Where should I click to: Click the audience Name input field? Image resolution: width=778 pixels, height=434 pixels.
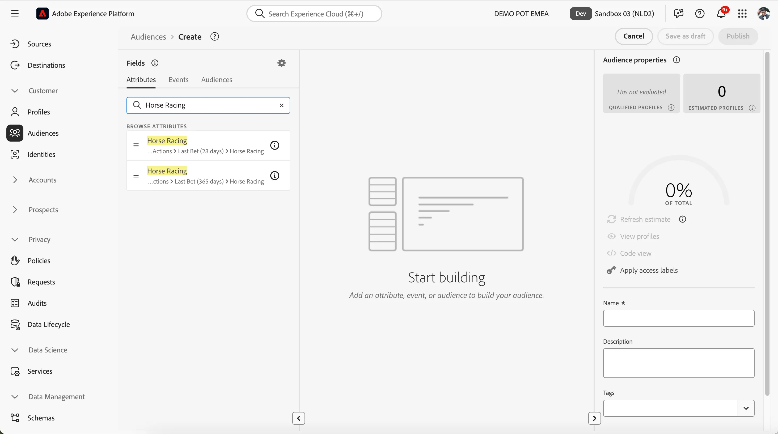pos(679,318)
